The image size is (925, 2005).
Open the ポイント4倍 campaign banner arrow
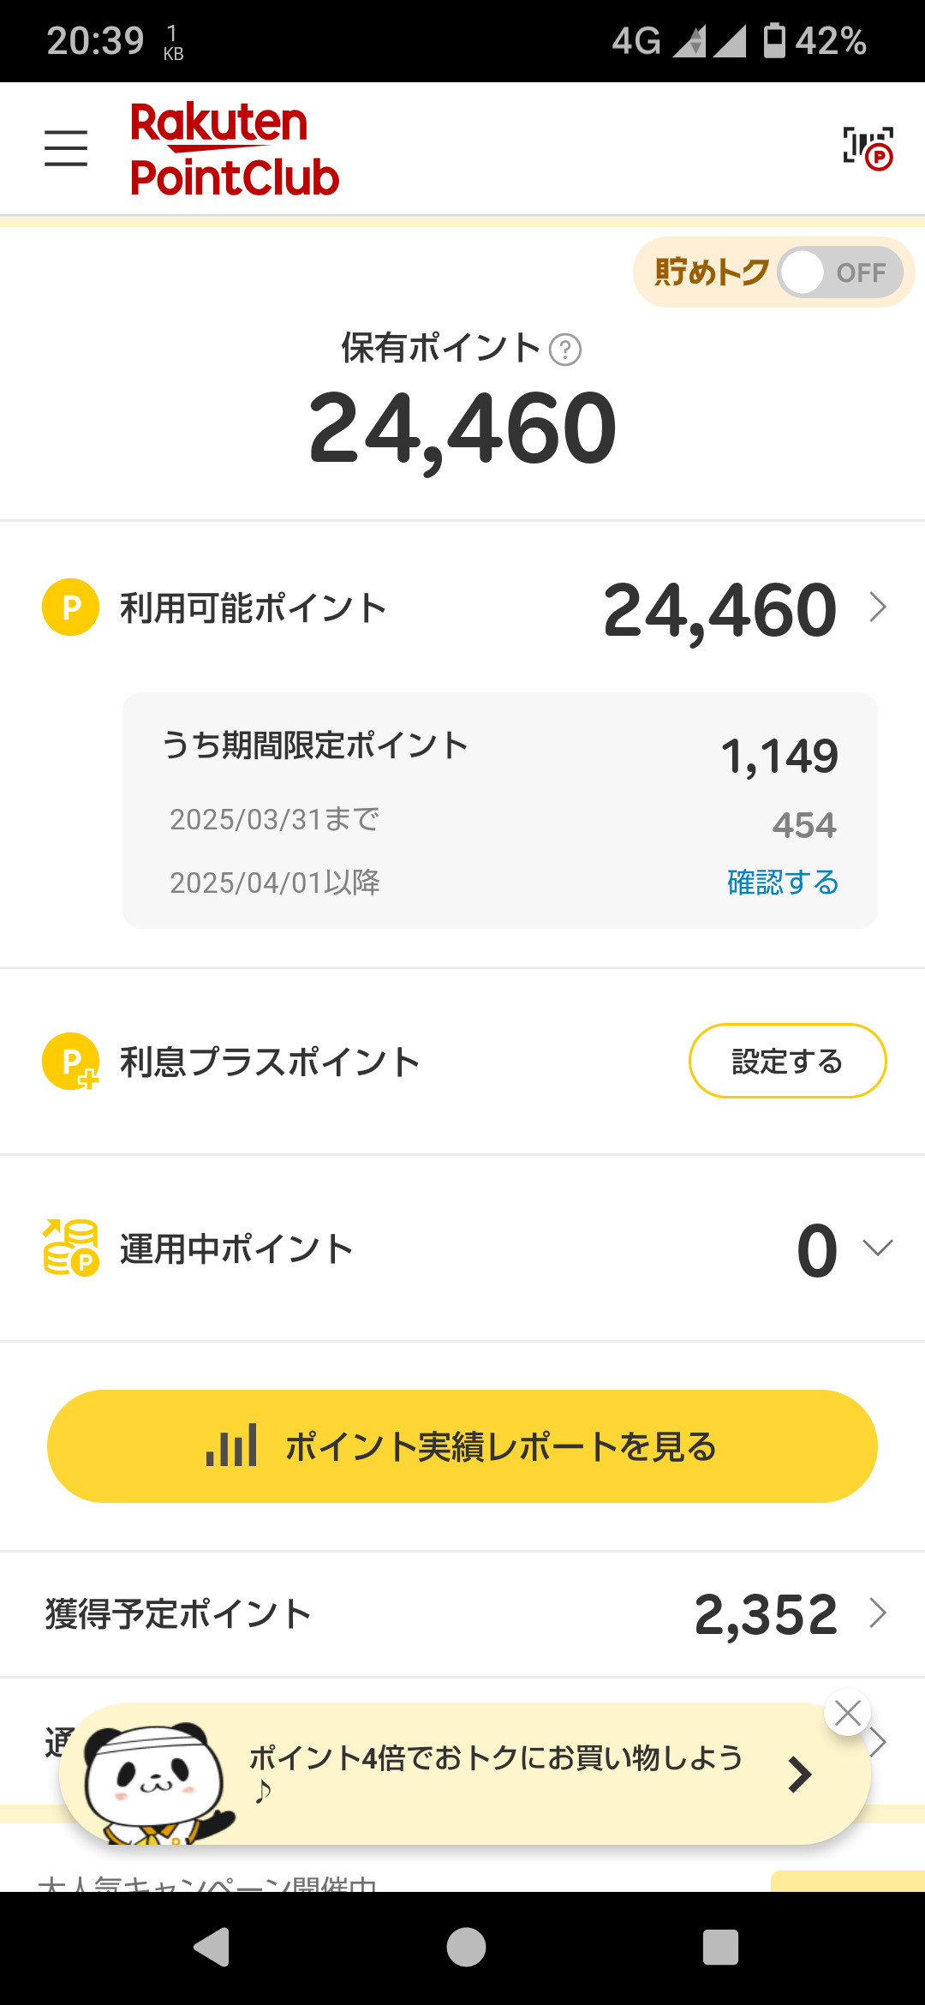point(800,1775)
